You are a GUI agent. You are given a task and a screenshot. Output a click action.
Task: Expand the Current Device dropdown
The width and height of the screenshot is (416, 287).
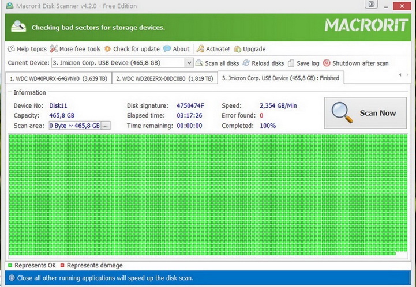tap(189, 63)
